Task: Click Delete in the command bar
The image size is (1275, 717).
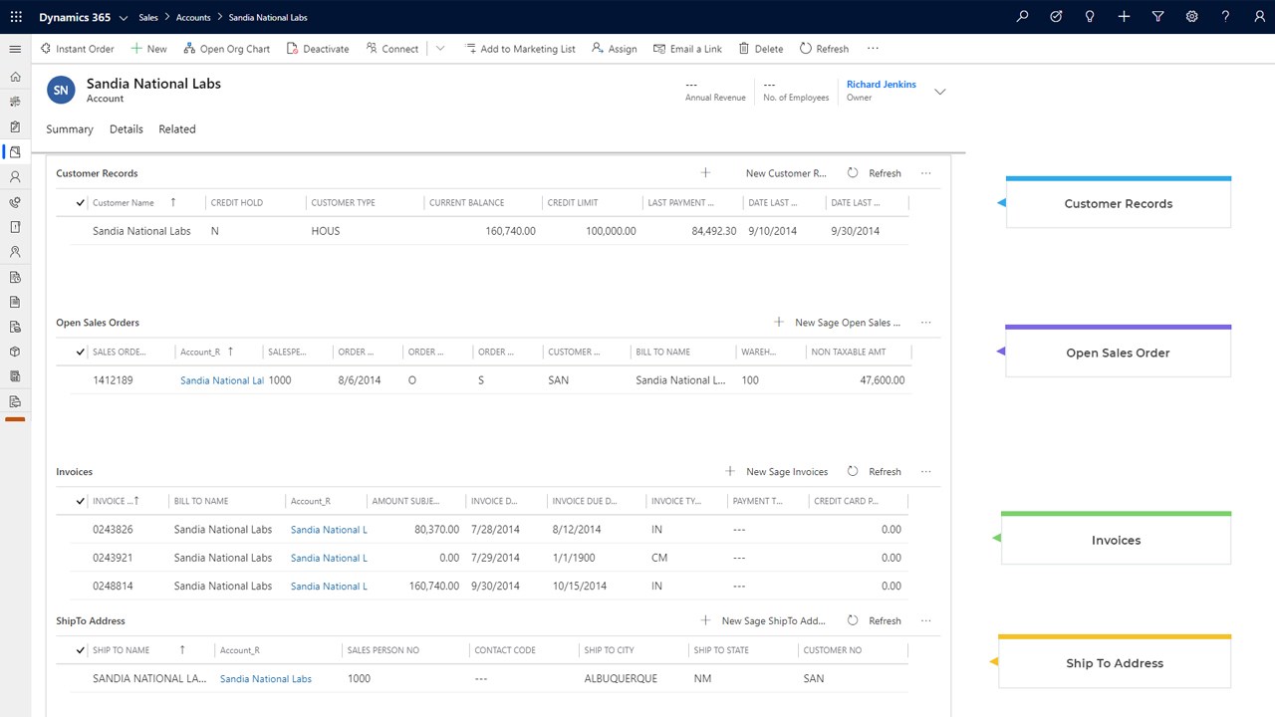Action: pyautogui.click(x=761, y=49)
